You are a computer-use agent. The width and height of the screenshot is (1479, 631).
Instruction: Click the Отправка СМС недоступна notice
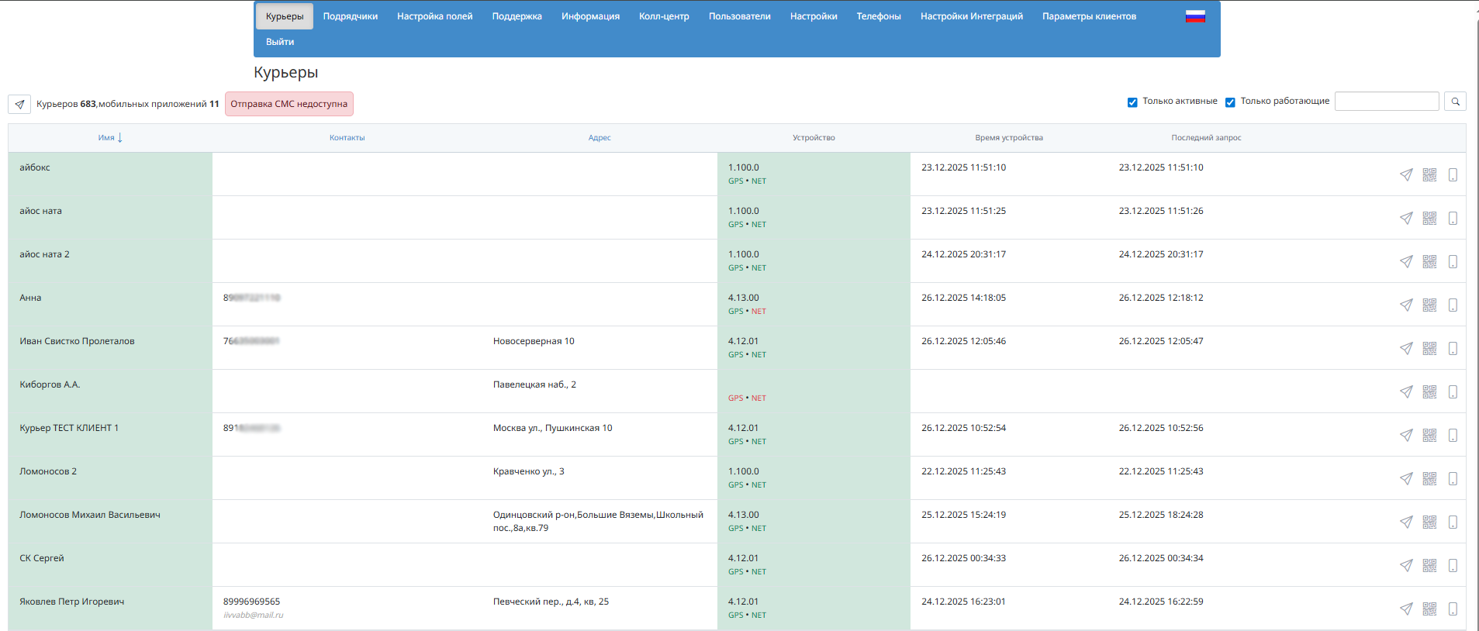(x=289, y=104)
